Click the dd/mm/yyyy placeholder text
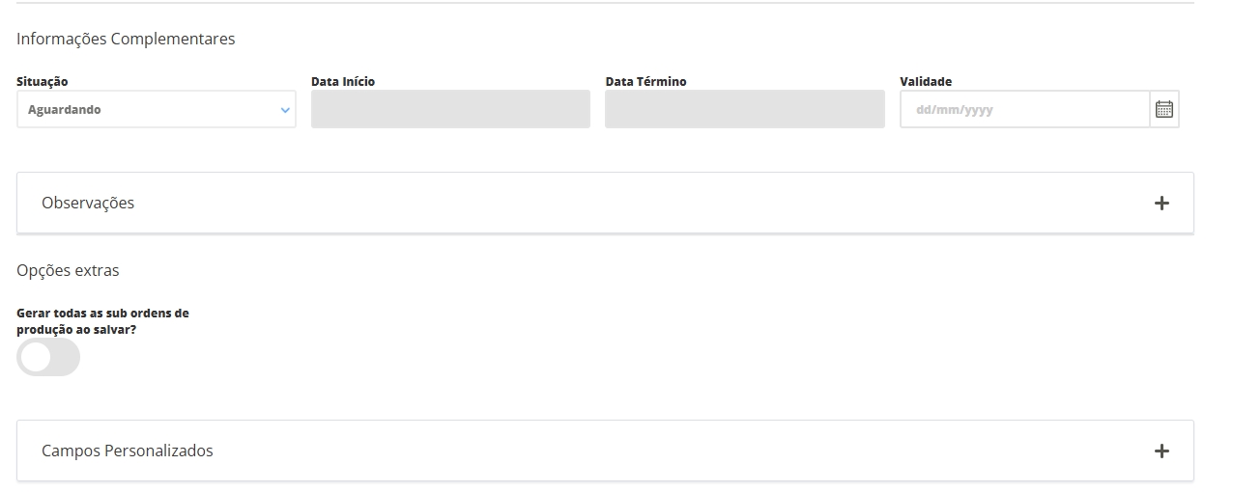This screenshot has width=1233, height=492. point(954,110)
